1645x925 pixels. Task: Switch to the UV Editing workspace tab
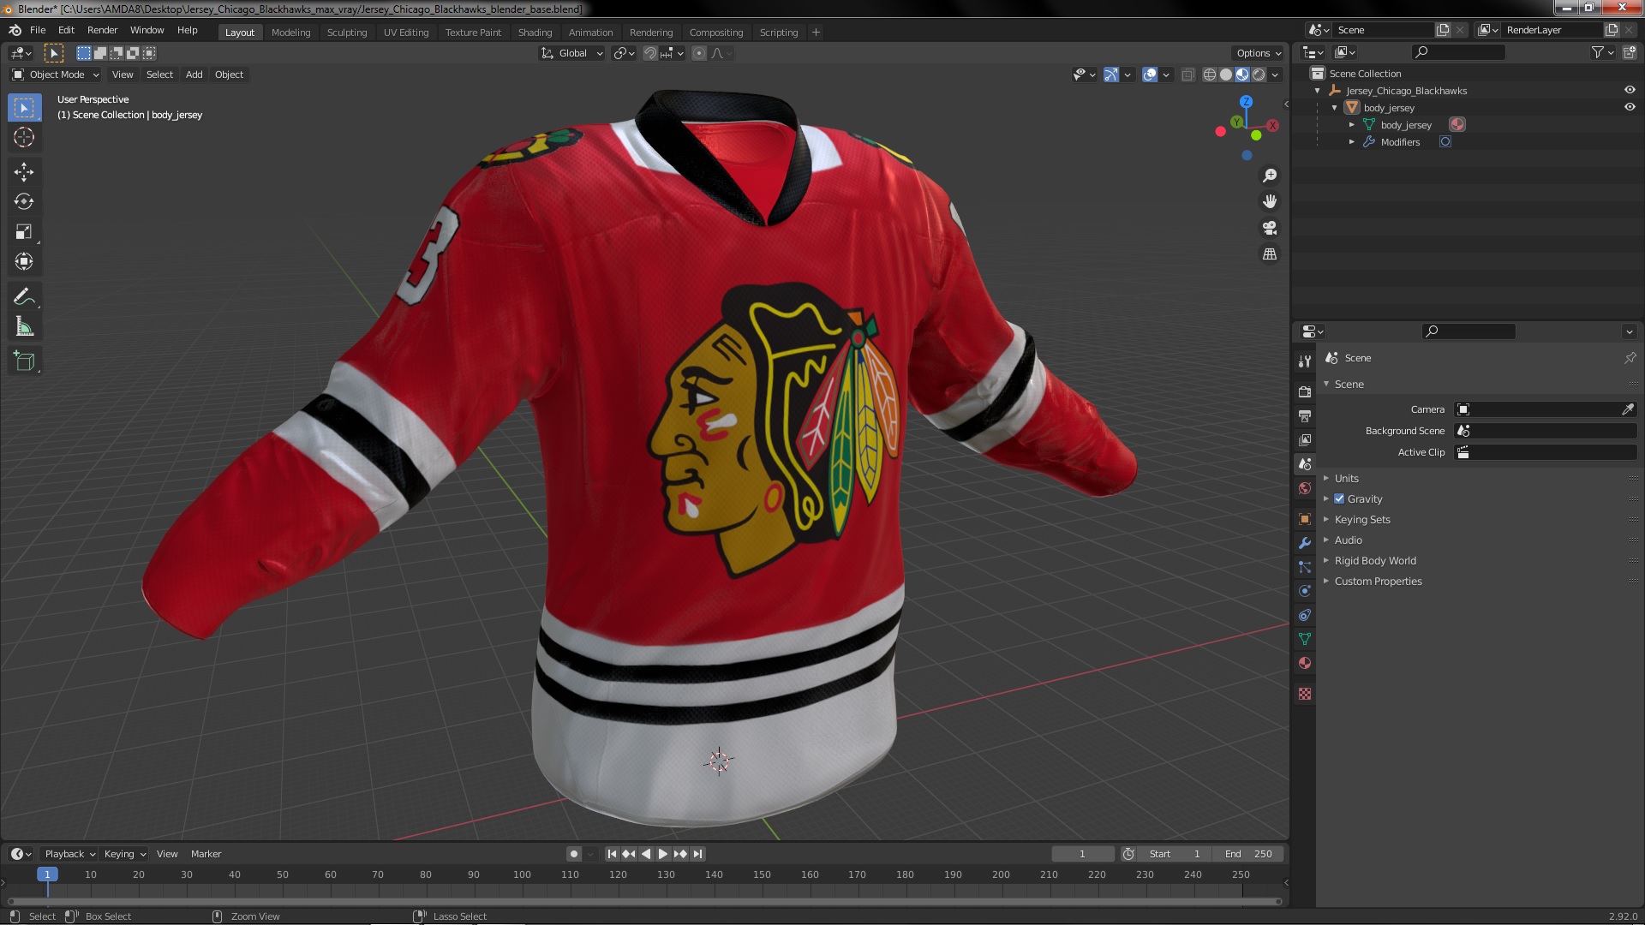(x=406, y=33)
